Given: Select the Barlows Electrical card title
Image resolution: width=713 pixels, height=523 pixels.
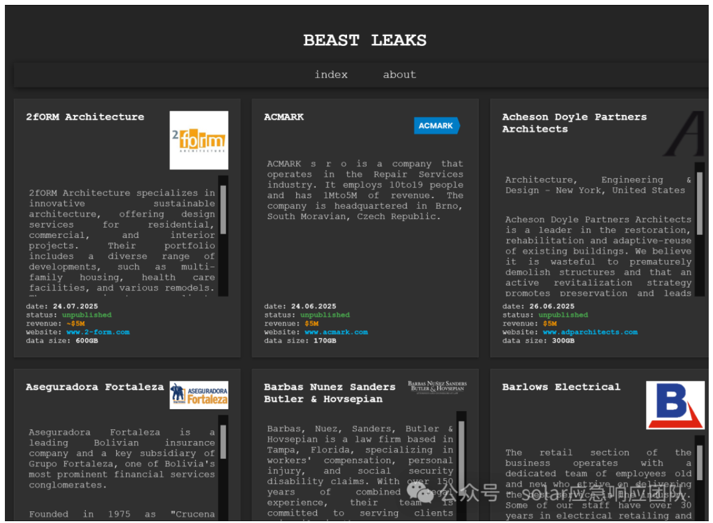Looking at the screenshot, I should 561,387.
